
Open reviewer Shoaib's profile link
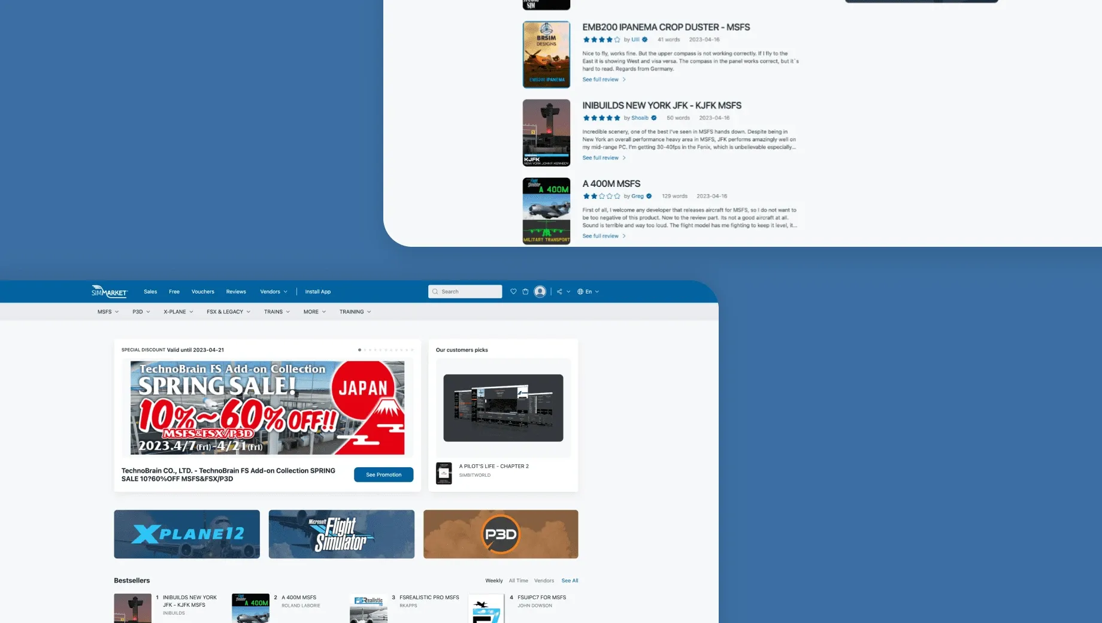[640, 118]
